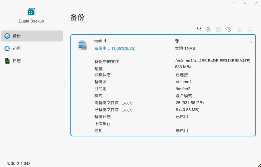Click the backup progress 11.05%(8/25) status
This screenshot has height=167, width=261.
tap(115, 49)
